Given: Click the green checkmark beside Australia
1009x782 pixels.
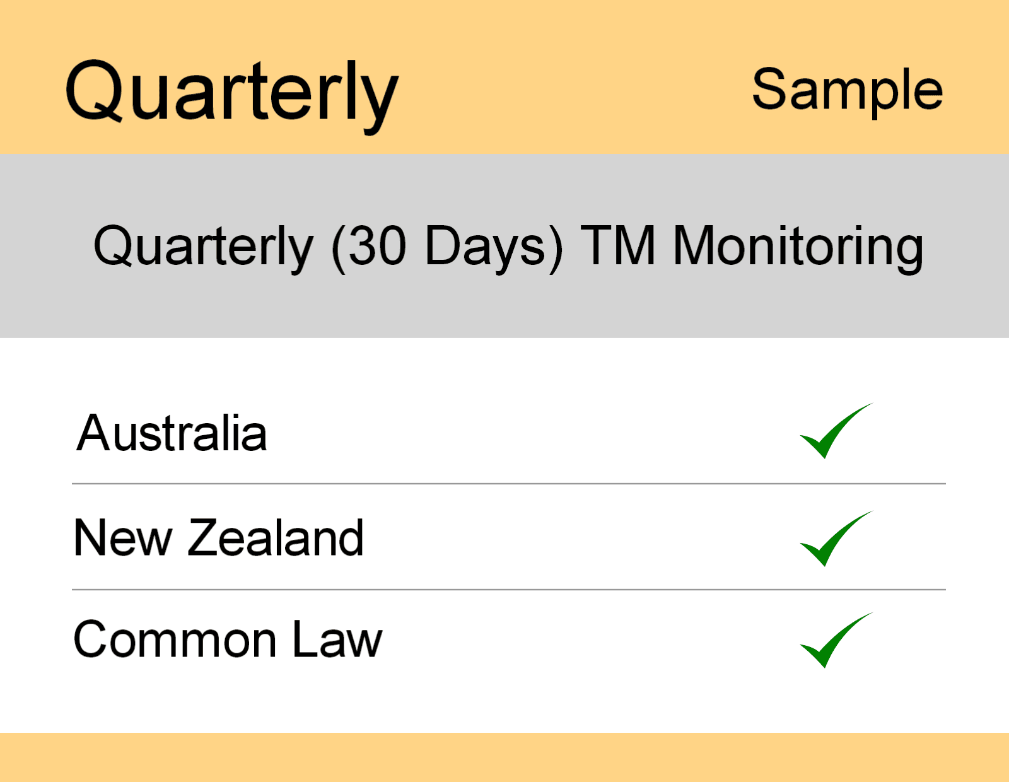Looking at the screenshot, I should pos(832,433).
